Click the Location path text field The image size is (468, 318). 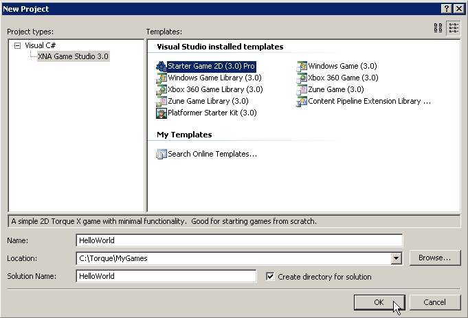[x=234, y=258]
